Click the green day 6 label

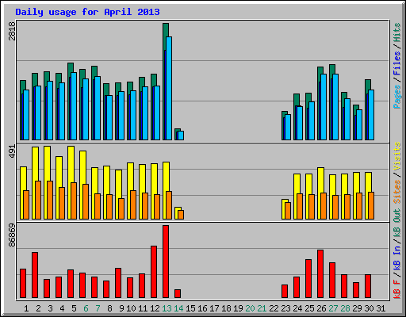pos(86,308)
